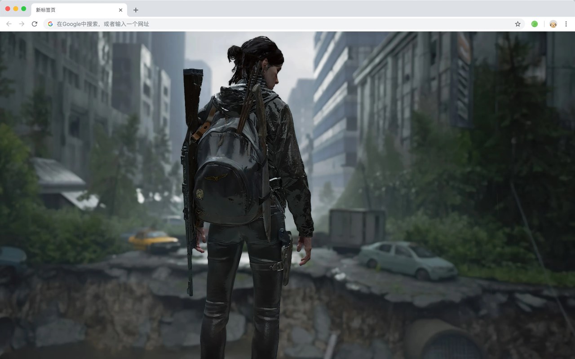The height and width of the screenshot is (359, 575).
Task: Toggle fullscreen with the green traffic light
Action: click(23, 8)
